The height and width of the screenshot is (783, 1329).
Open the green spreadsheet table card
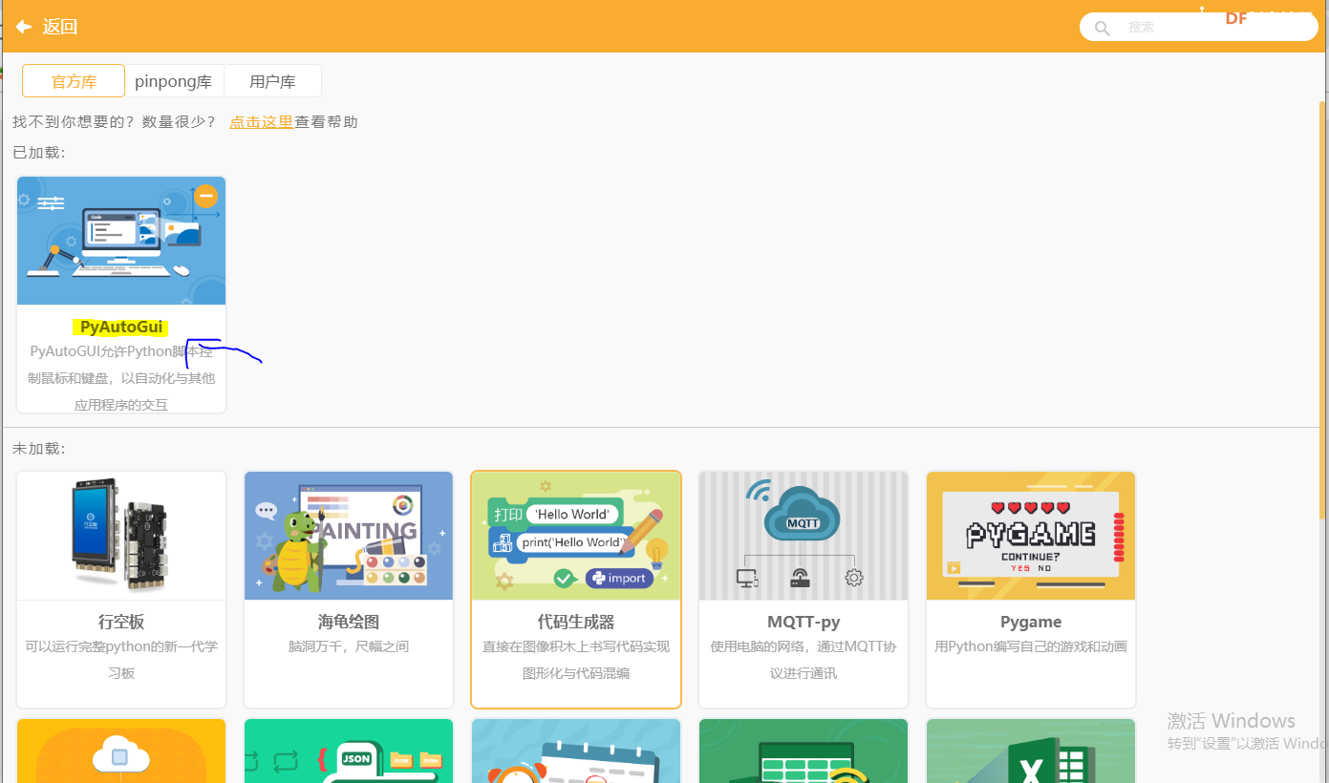click(x=804, y=751)
